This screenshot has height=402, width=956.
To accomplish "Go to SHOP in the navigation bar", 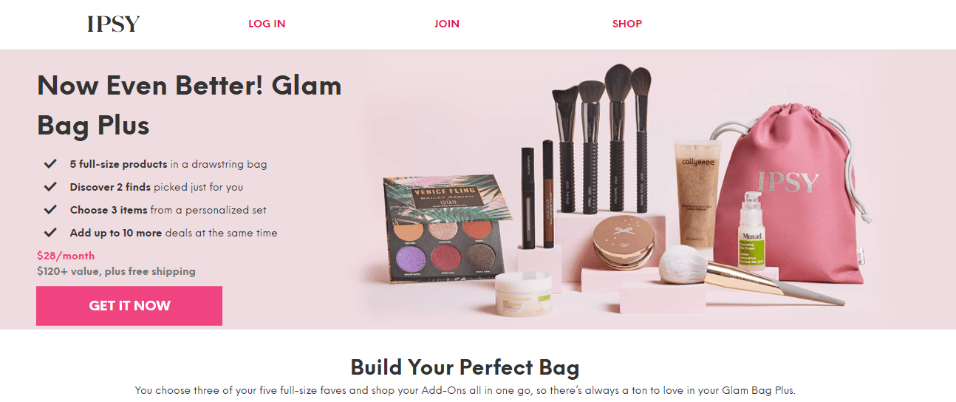I will tap(627, 24).
